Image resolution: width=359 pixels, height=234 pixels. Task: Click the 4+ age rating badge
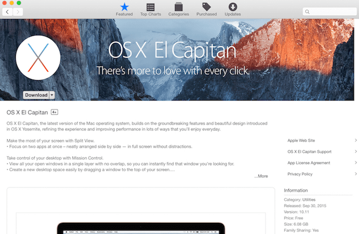coord(55,112)
